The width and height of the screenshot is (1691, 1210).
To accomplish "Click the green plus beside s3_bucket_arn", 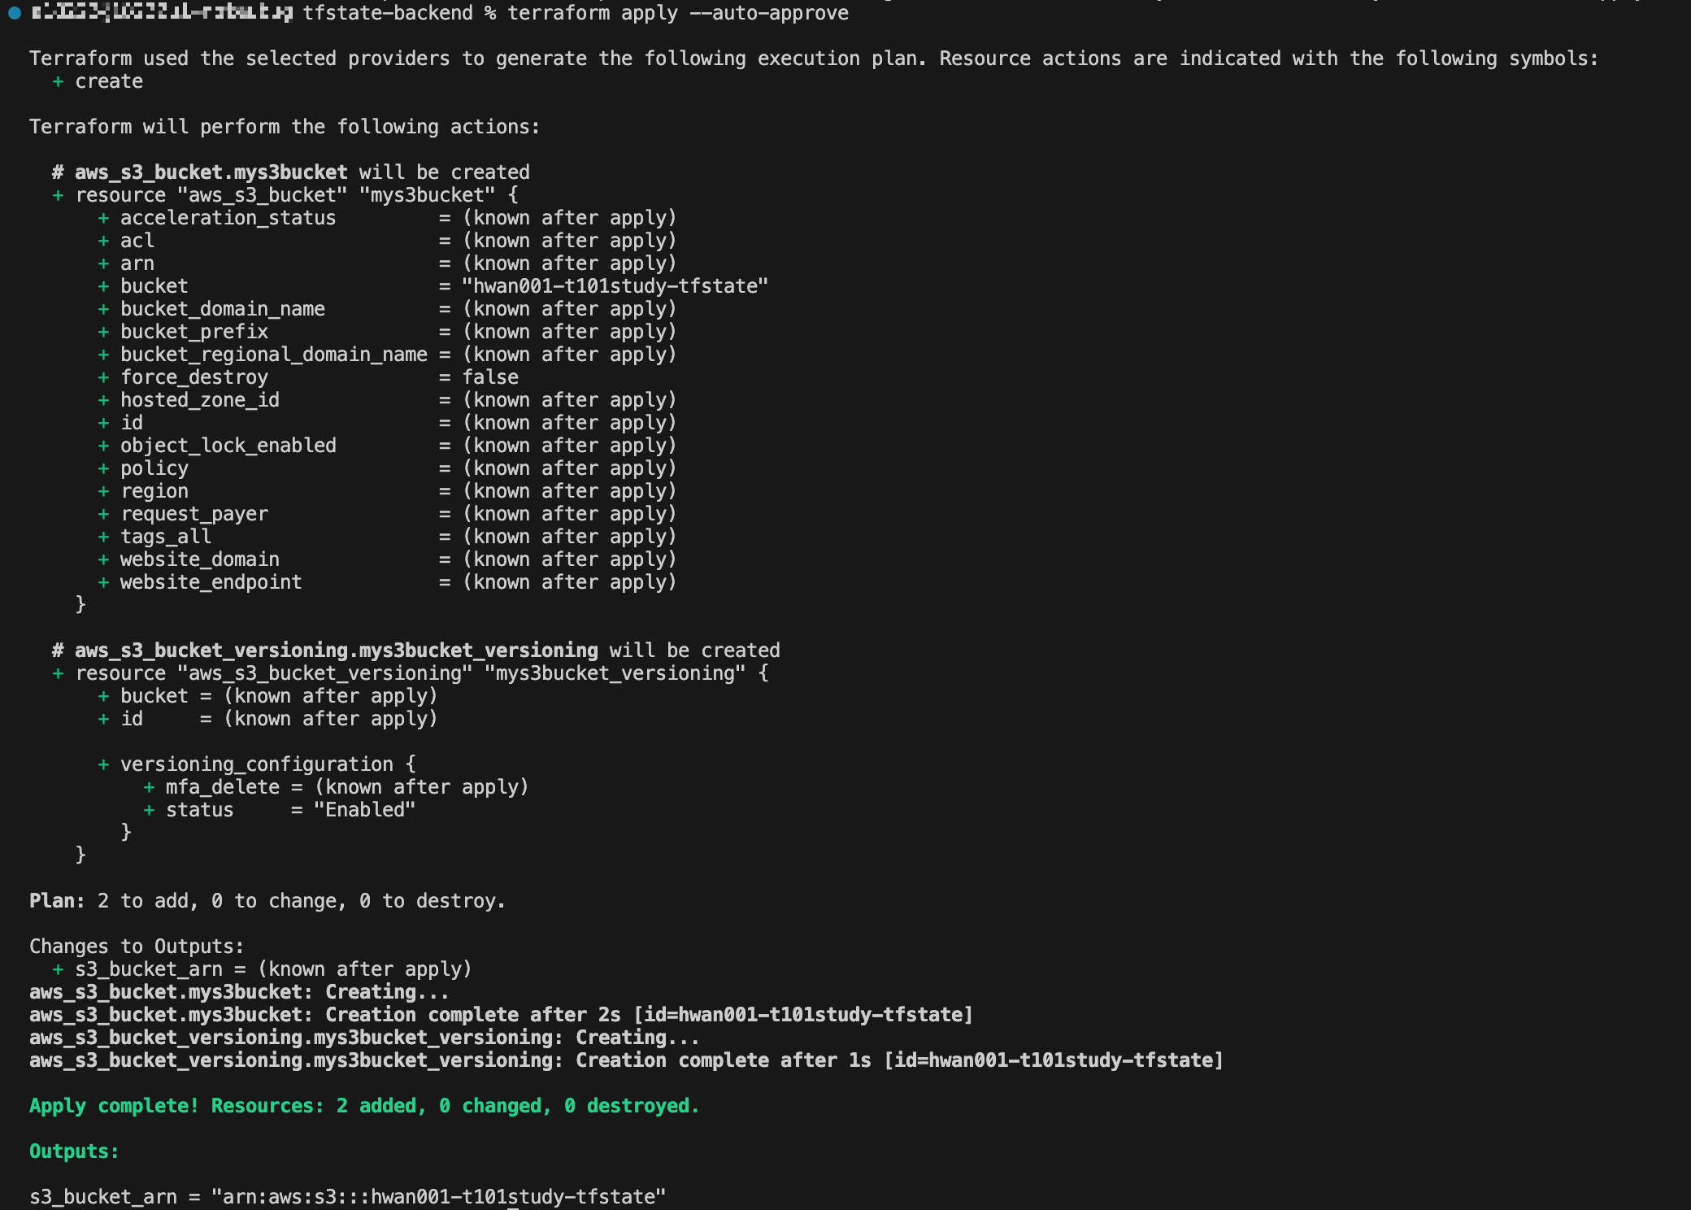I will pos(58,969).
